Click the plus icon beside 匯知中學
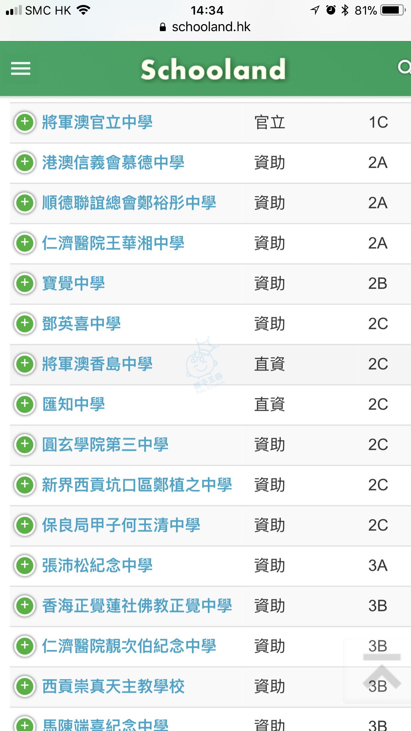The image size is (411, 731). click(x=25, y=404)
